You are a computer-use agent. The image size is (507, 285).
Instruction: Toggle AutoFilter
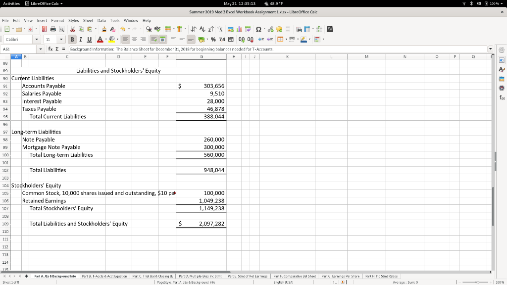[x=220, y=29]
